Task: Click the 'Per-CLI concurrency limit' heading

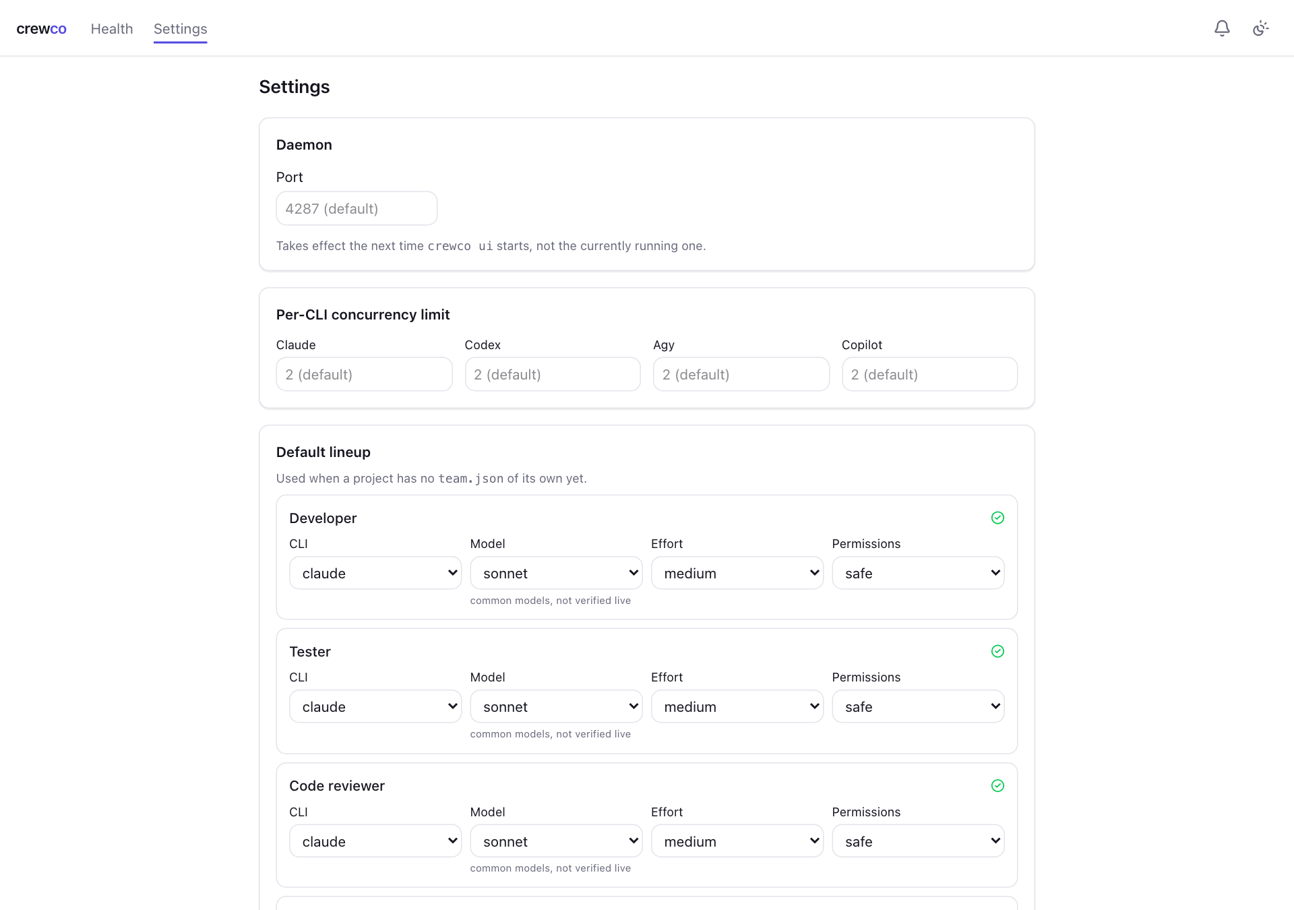Action: (363, 315)
